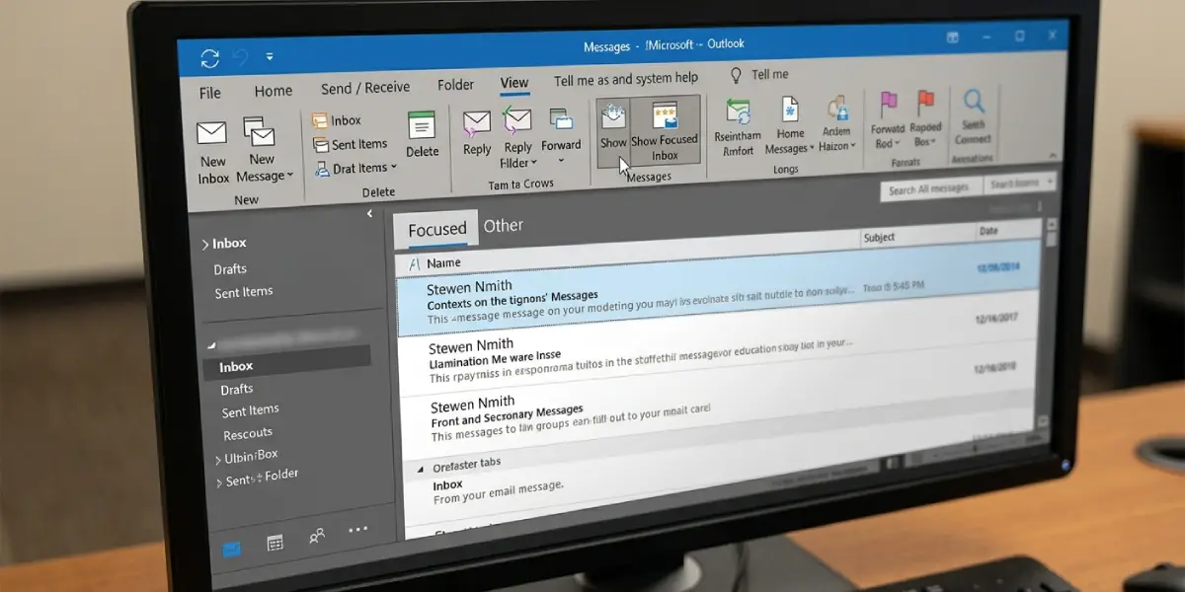
Task: Open the Send / Receive tab
Action: (x=365, y=88)
